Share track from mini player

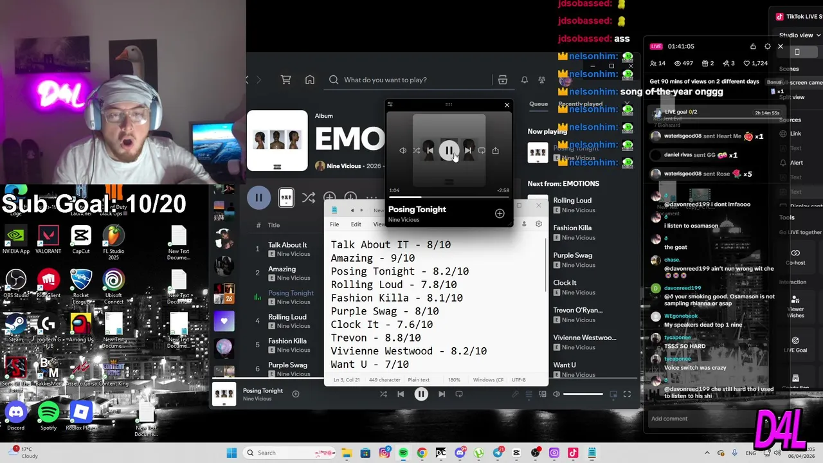click(x=495, y=150)
